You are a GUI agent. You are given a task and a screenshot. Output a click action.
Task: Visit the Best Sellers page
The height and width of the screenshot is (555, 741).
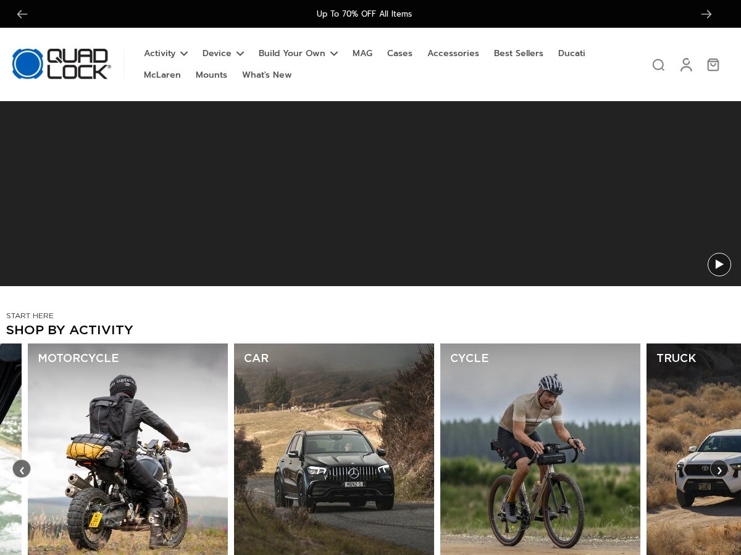(x=519, y=53)
